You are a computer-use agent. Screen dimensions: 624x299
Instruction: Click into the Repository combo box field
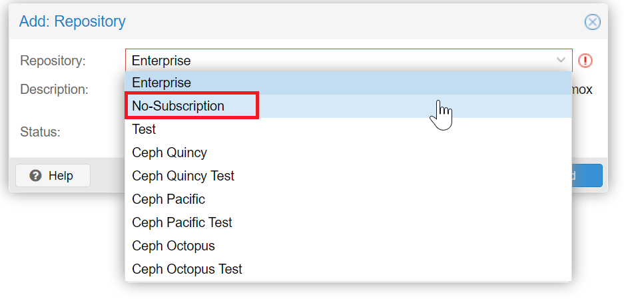click(x=348, y=61)
